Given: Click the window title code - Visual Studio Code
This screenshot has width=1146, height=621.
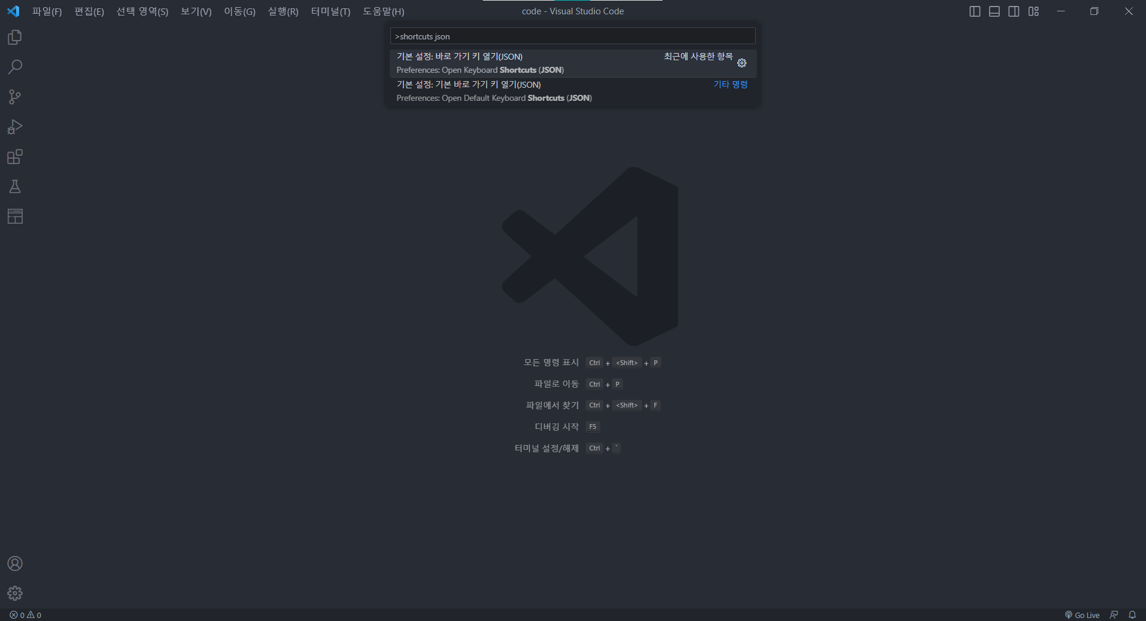Looking at the screenshot, I should (573, 11).
